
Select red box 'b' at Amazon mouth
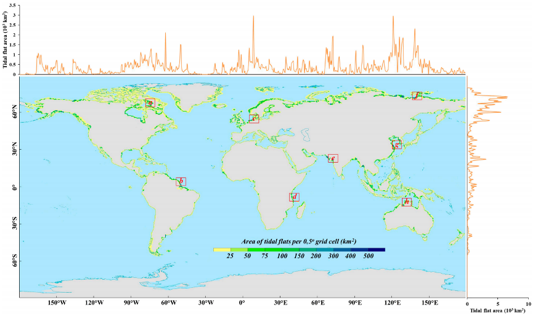pos(181,182)
